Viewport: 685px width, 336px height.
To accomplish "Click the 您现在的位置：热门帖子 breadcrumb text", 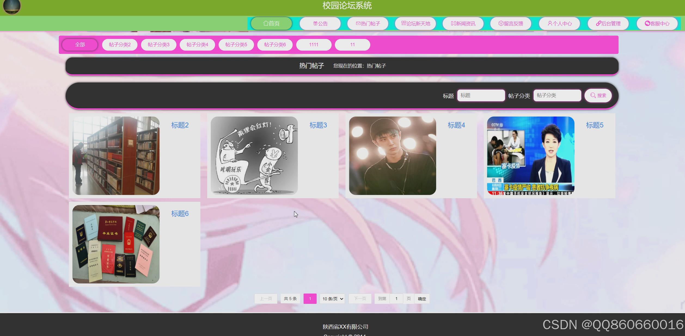I will pyautogui.click(x=360, y=66).
